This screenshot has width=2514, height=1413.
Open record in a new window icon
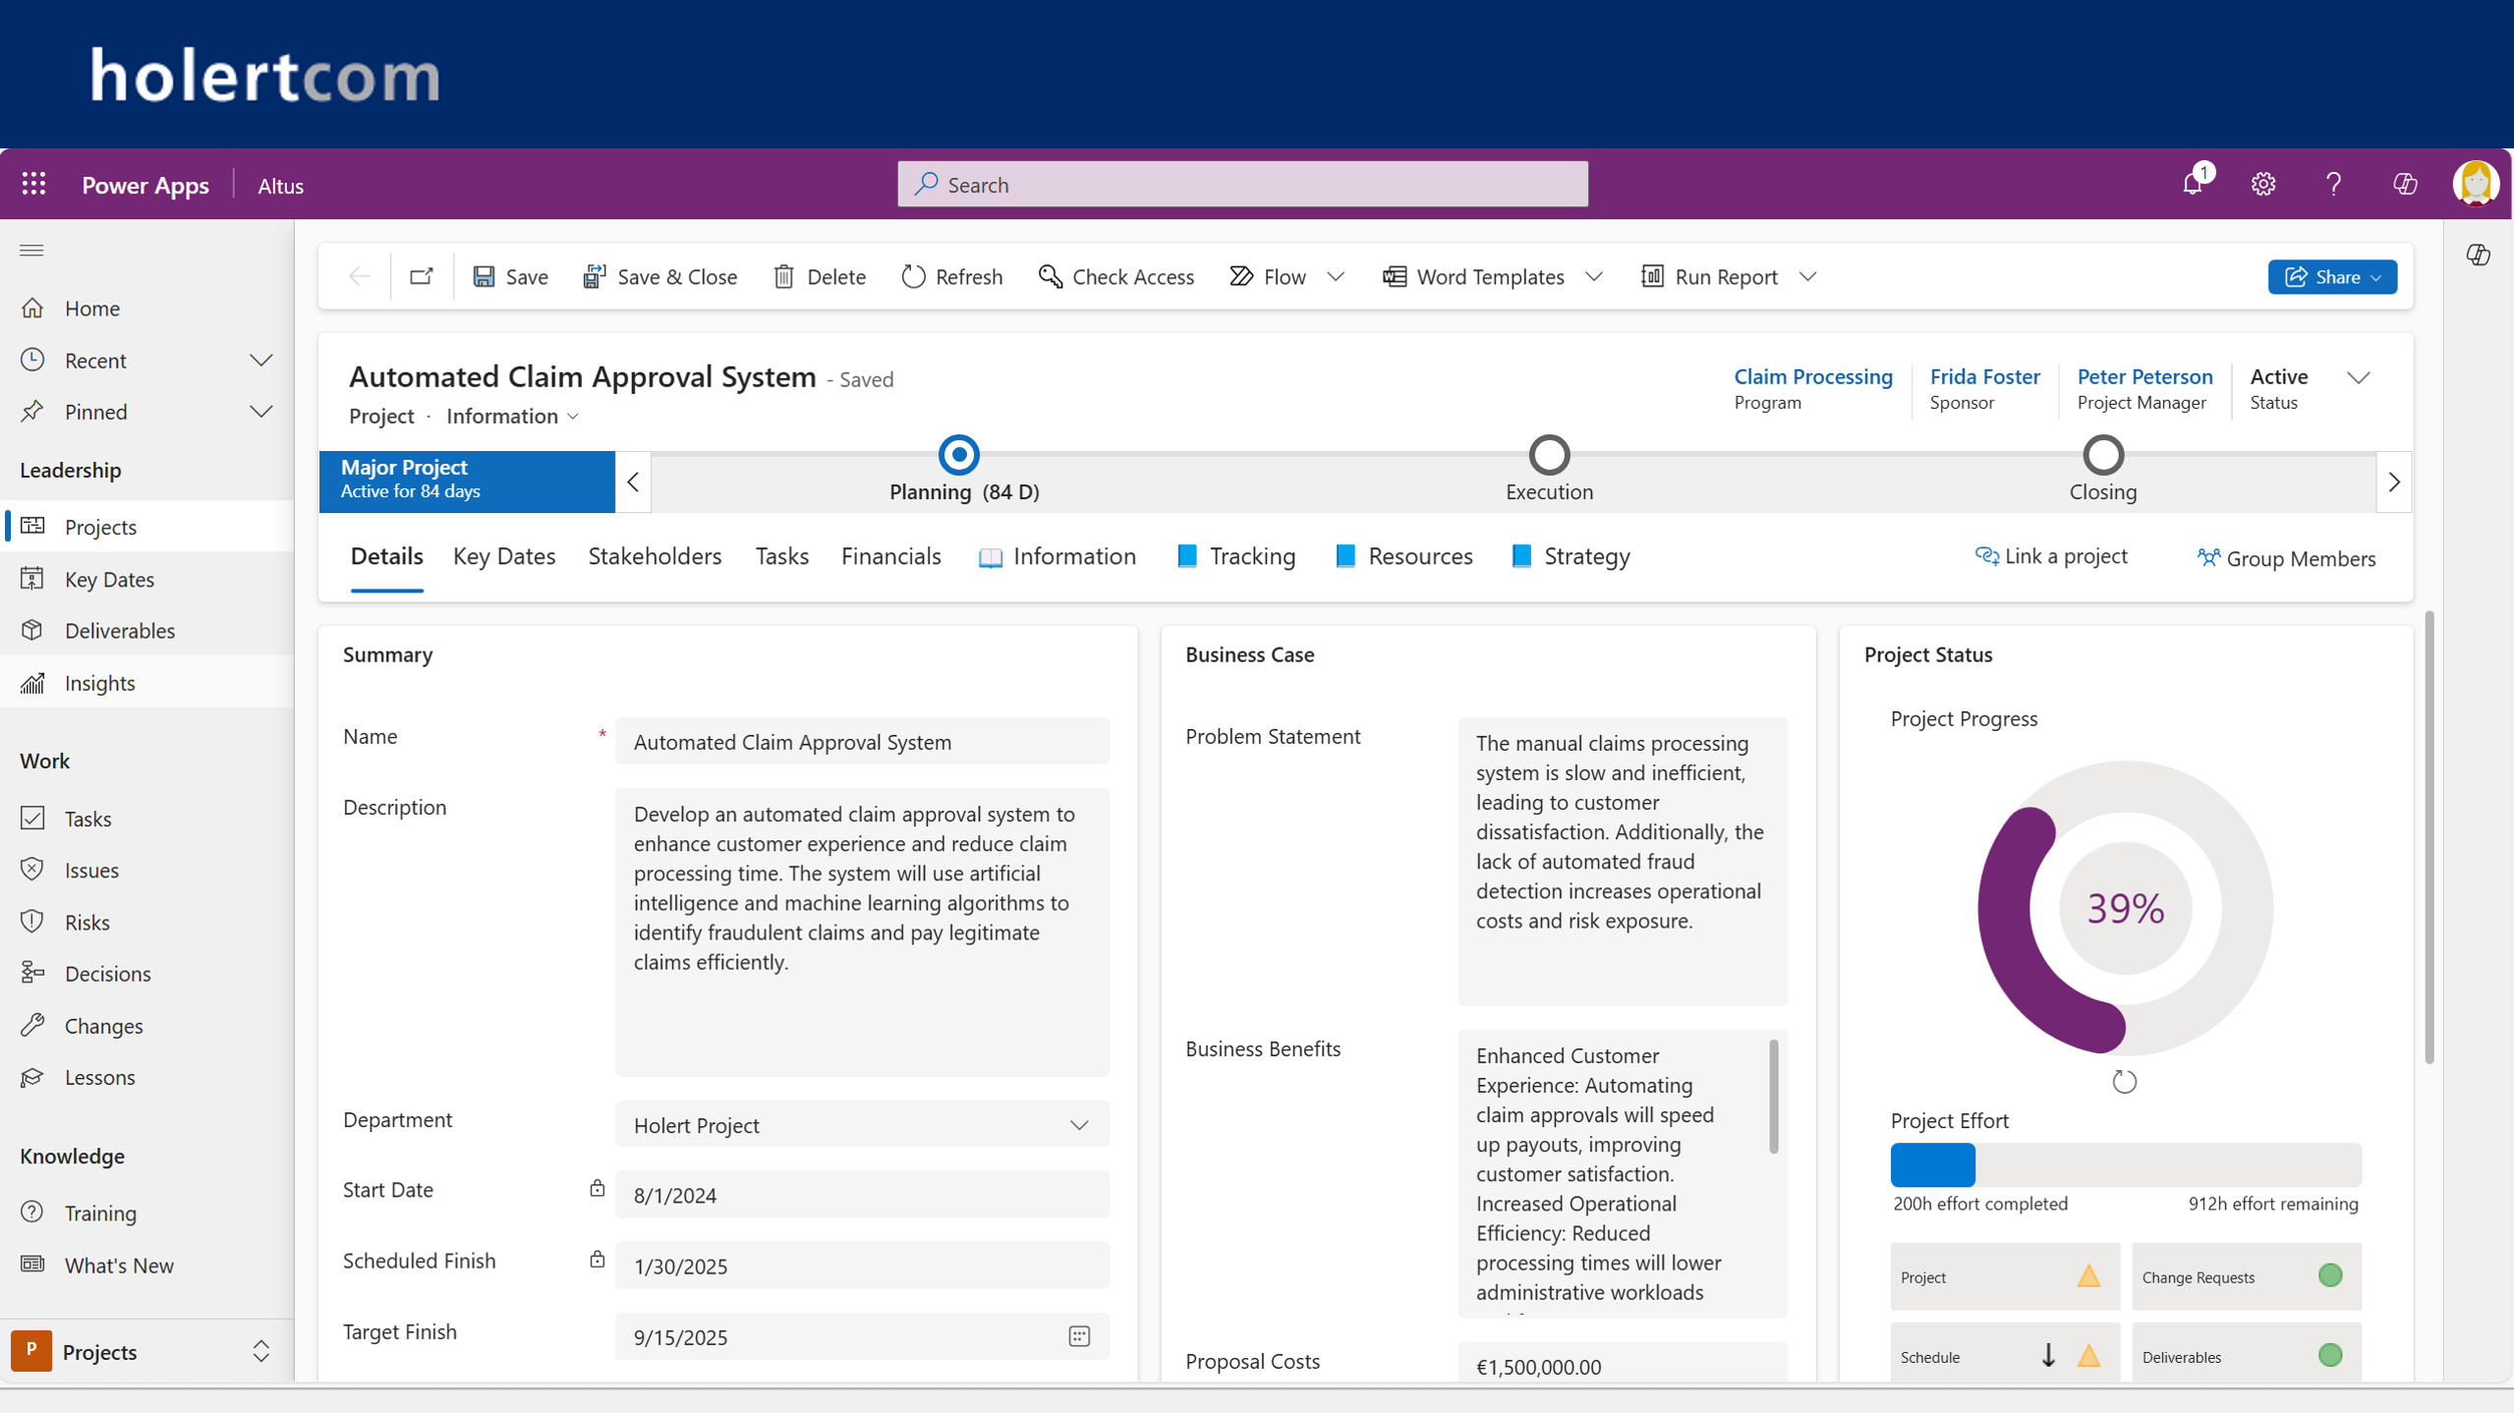pyautogui.click(x=422, y=276)
